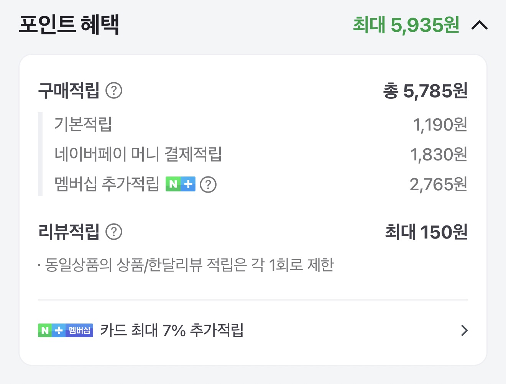This screenshot has width=506, height=384.
Task: Click the 2,765원 amount
Action: [438, 185]
